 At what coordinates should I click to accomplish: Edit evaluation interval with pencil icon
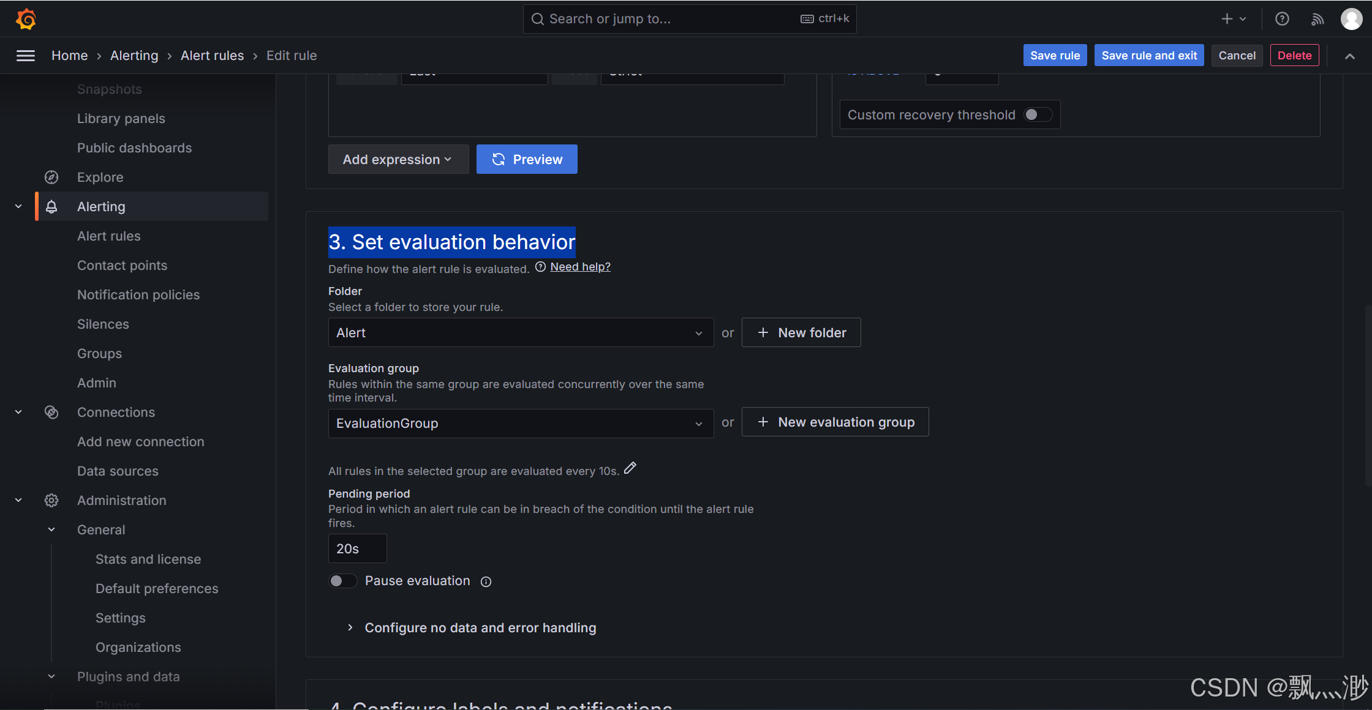pos(630,469)
